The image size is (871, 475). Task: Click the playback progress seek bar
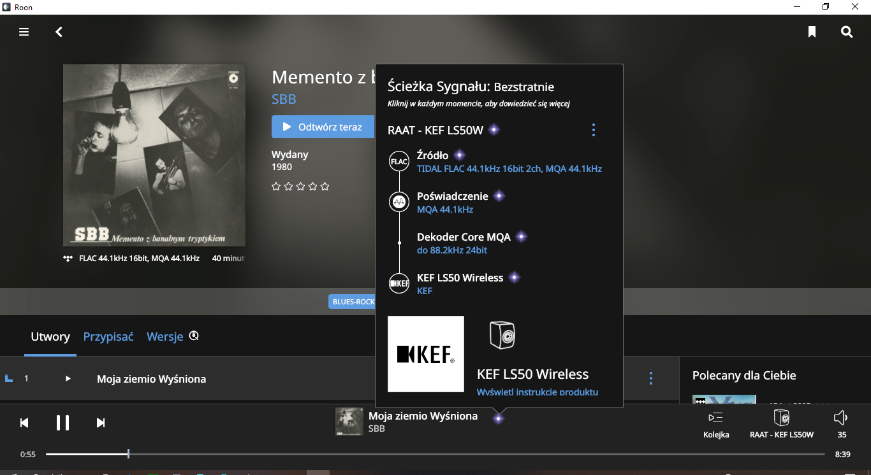(x=435, y=454)
